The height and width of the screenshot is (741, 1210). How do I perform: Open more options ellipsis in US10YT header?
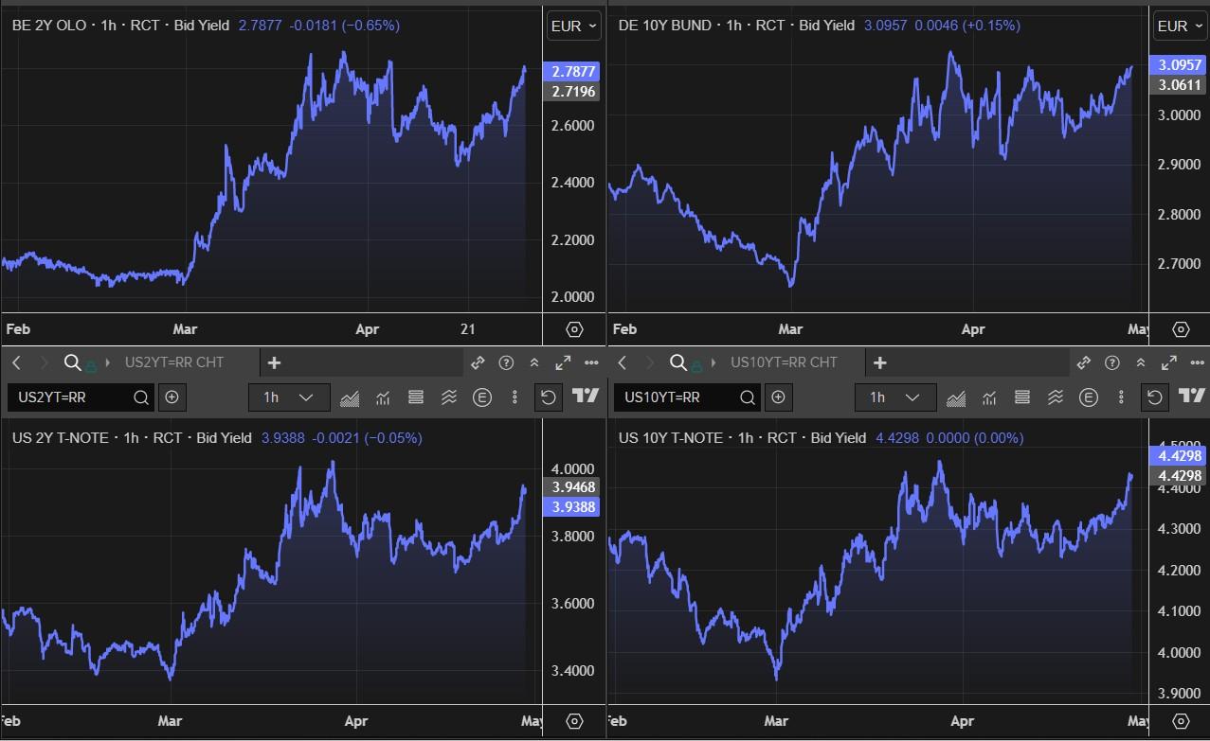click(x=1198, y=362)
